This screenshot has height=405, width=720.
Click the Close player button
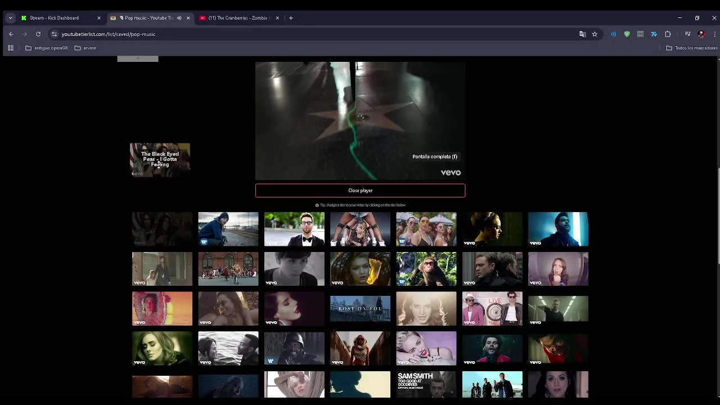click(x=360, y=190)
